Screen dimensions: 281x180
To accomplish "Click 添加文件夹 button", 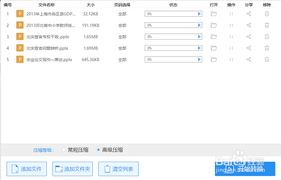I will tap(73, 169).
